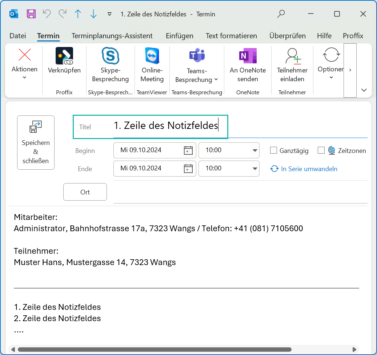
Task: Maximize the Termin window
Action: pyautogui.click(x=337, y=14)
